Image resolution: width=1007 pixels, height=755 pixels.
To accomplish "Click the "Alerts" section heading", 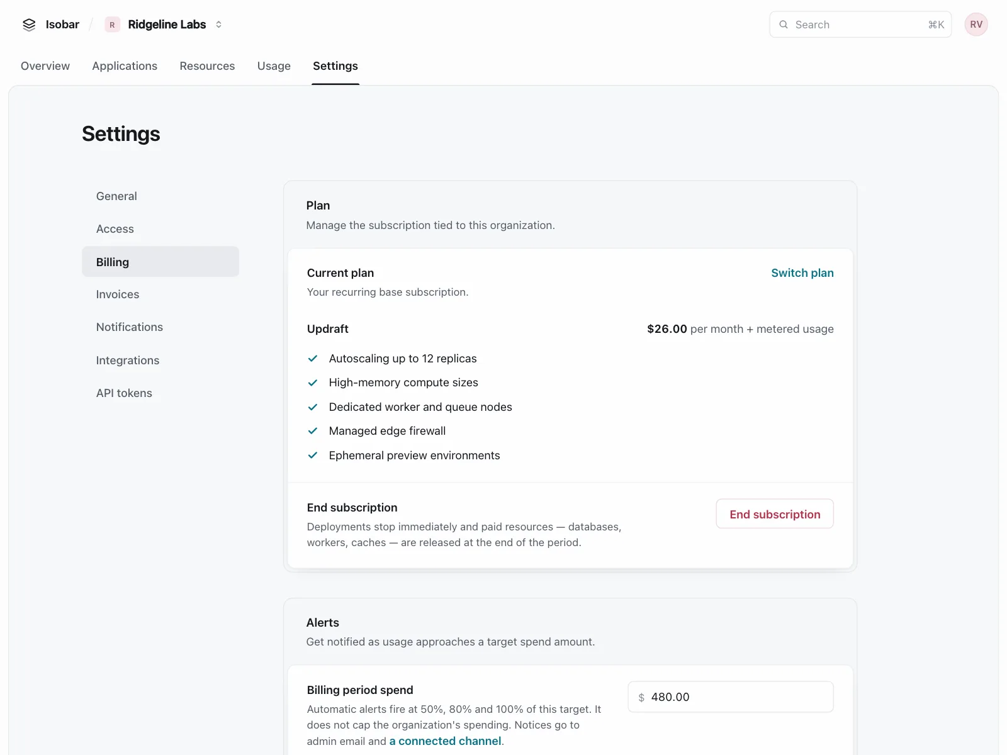I will (323, 623).
